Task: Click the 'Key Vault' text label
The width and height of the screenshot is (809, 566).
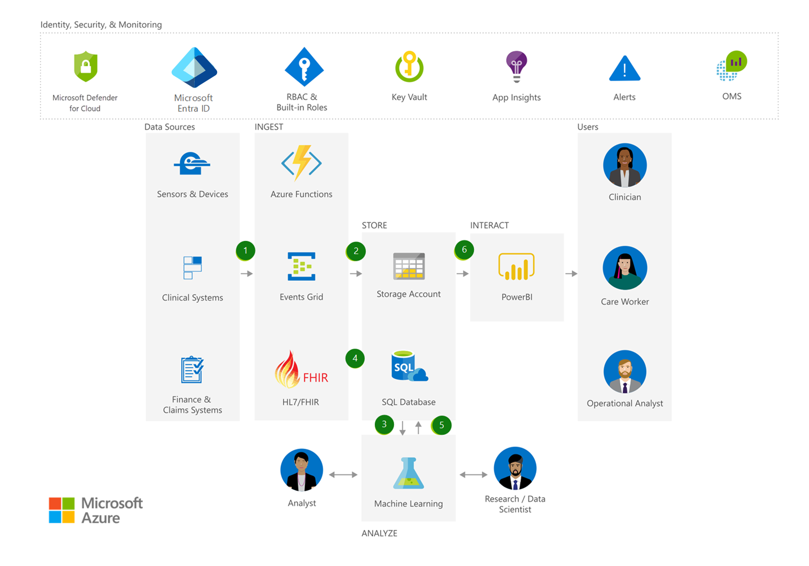Action: point(409,97)
